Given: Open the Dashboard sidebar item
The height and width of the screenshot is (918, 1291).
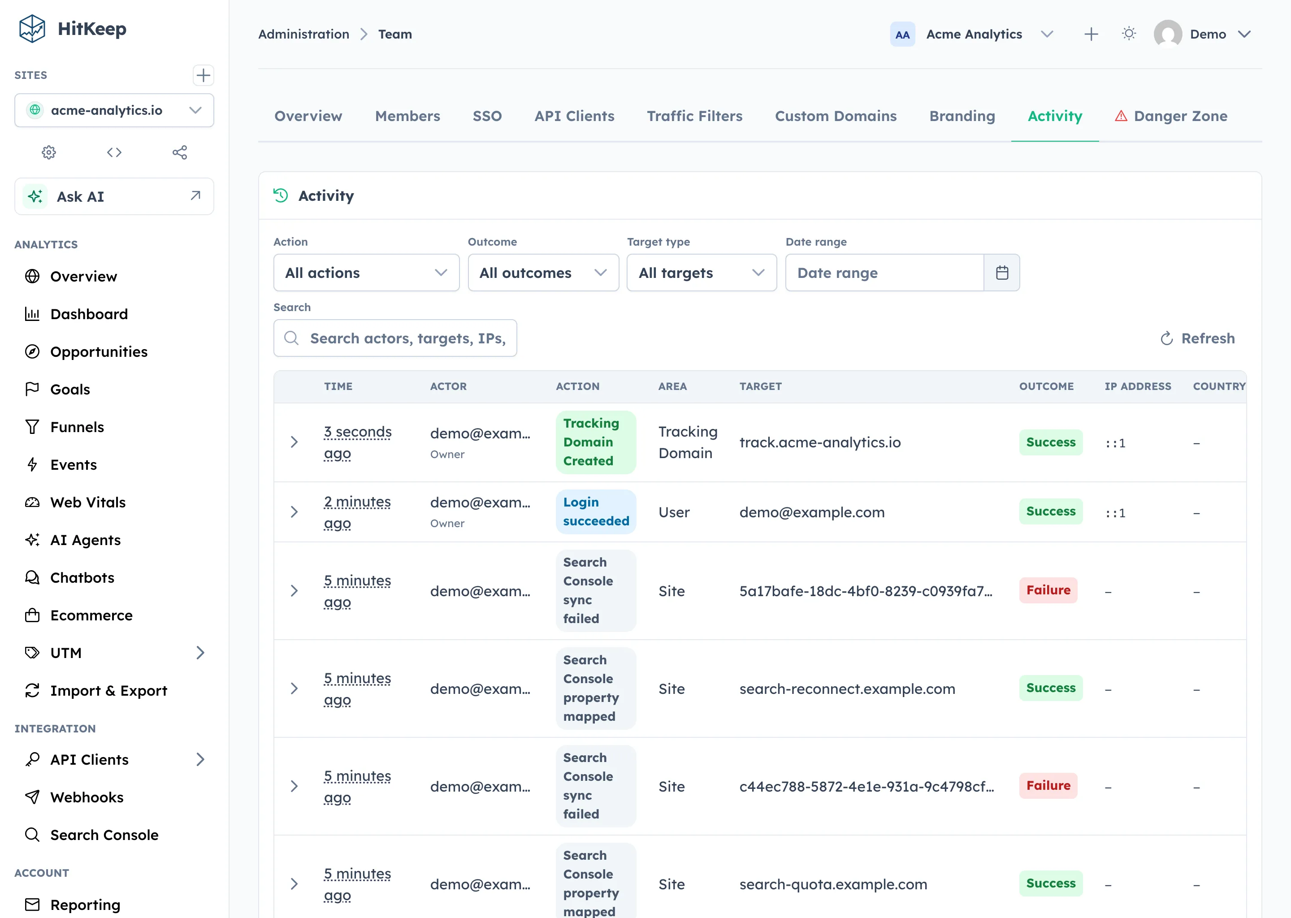Looking at the screenshot, I should coord(114,314).
